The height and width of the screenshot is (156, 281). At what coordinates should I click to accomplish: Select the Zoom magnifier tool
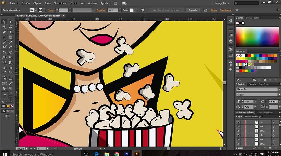(x=11, y=88)
